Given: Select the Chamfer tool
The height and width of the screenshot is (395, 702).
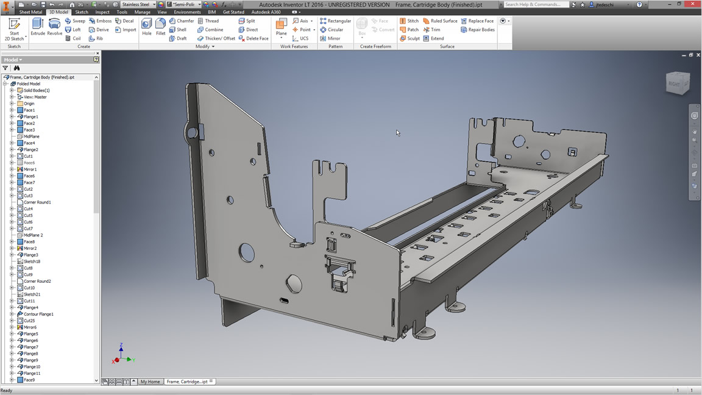Looking at the screenshot, I should point(181,20).
